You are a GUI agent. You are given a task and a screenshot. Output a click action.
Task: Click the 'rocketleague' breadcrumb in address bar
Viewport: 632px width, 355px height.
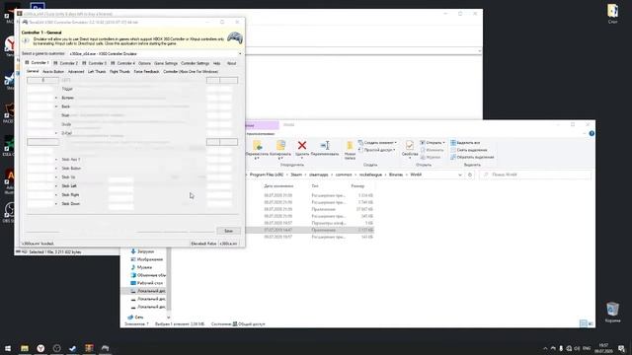pyautogui.click(x=370, y=175)
